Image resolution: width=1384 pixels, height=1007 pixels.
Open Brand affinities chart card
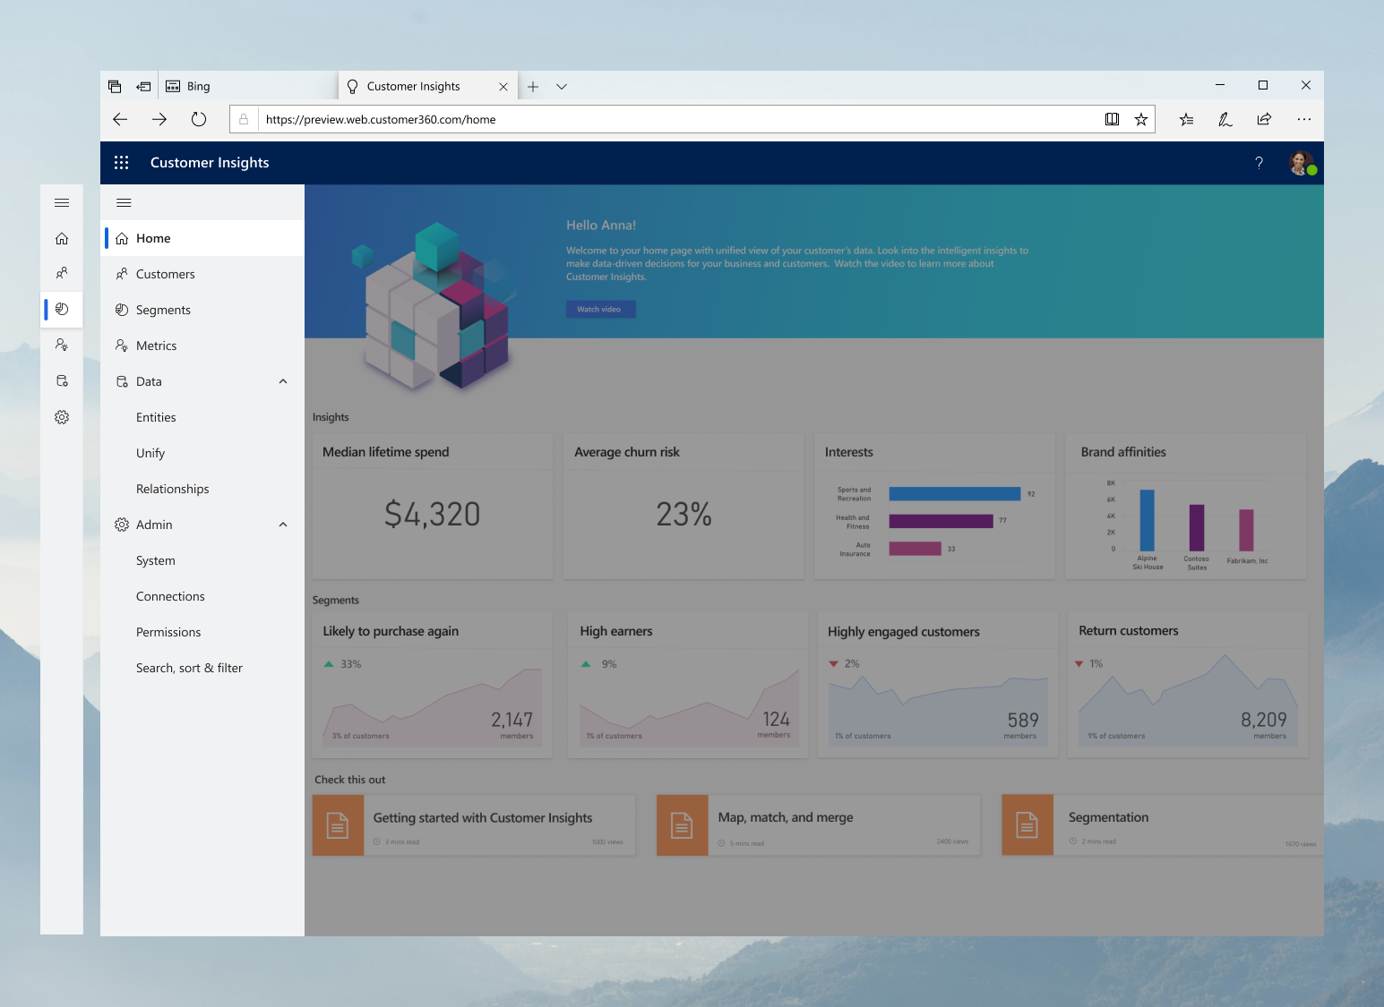1186,506
